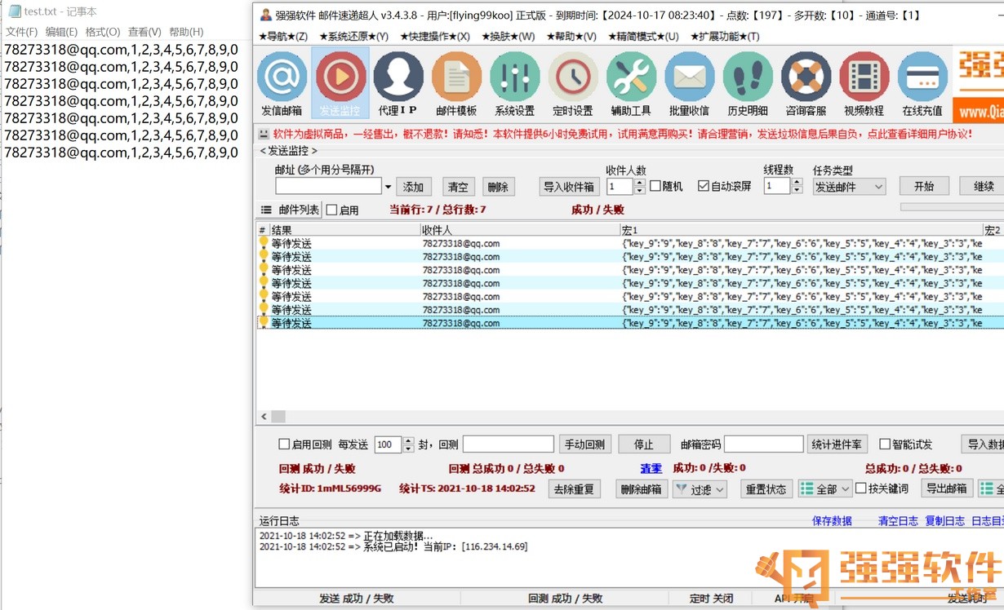This screenshot has width=1004, height=610.
Task: Open the 过滤 filter dropdown
Action: (x=700, y=489)
